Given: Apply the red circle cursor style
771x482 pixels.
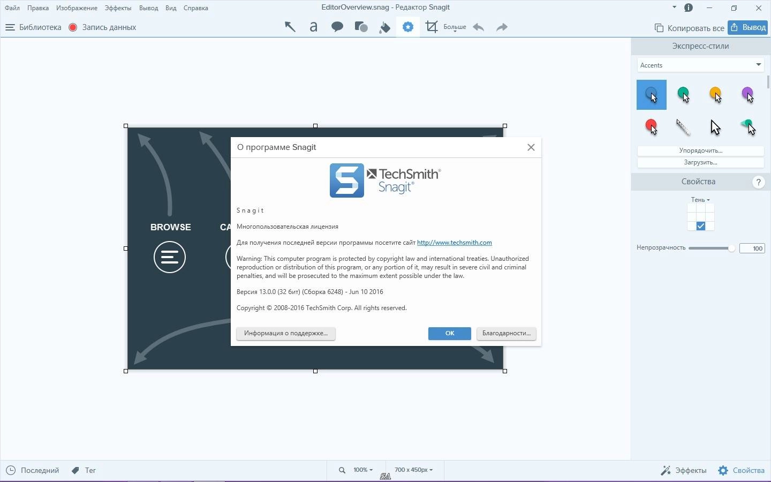Looking at the screenshot, I should (652, 127).
